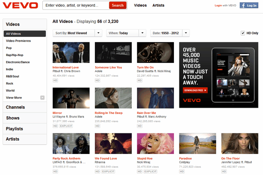Expand the Playlists sidebar section
Screen dimensions: 263x175
coord(25,129)
